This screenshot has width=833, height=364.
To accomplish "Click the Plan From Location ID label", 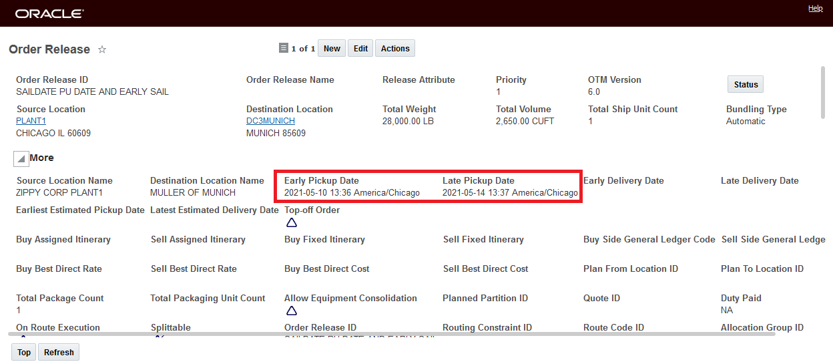I will click(631, 268).
